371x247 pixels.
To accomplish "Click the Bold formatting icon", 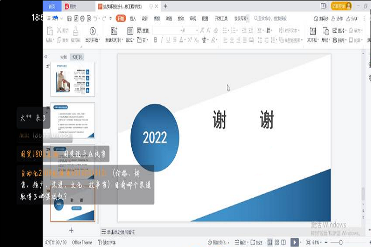I will coord(155,40).
